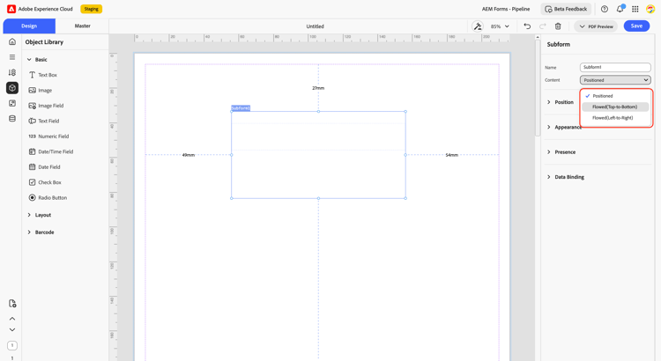
Task: Click the Object Library heading
Action: pyautogui.click(x=44, y=42)
